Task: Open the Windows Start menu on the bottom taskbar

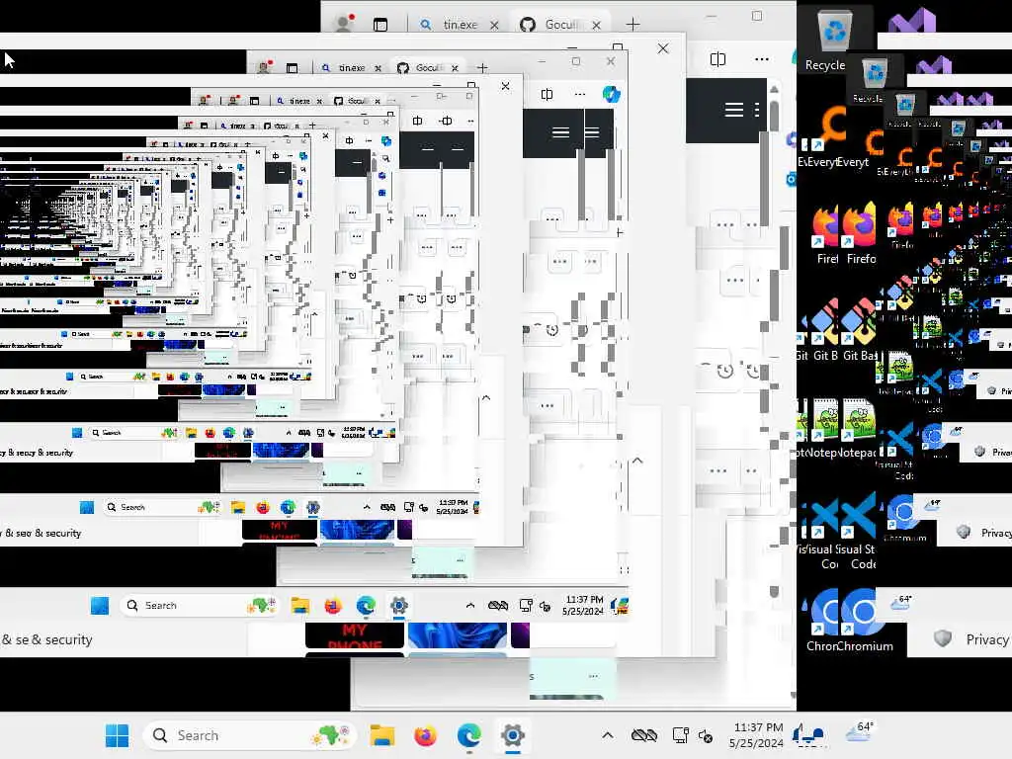Action: [117, 735]
